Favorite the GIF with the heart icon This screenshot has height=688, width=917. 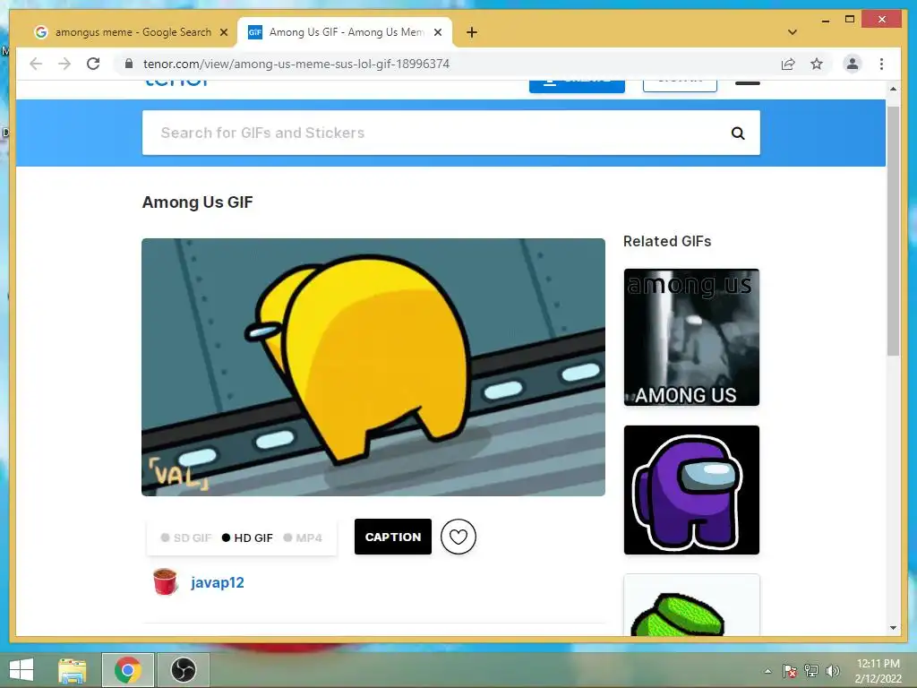pyautogui.click(x=458, y=537)
